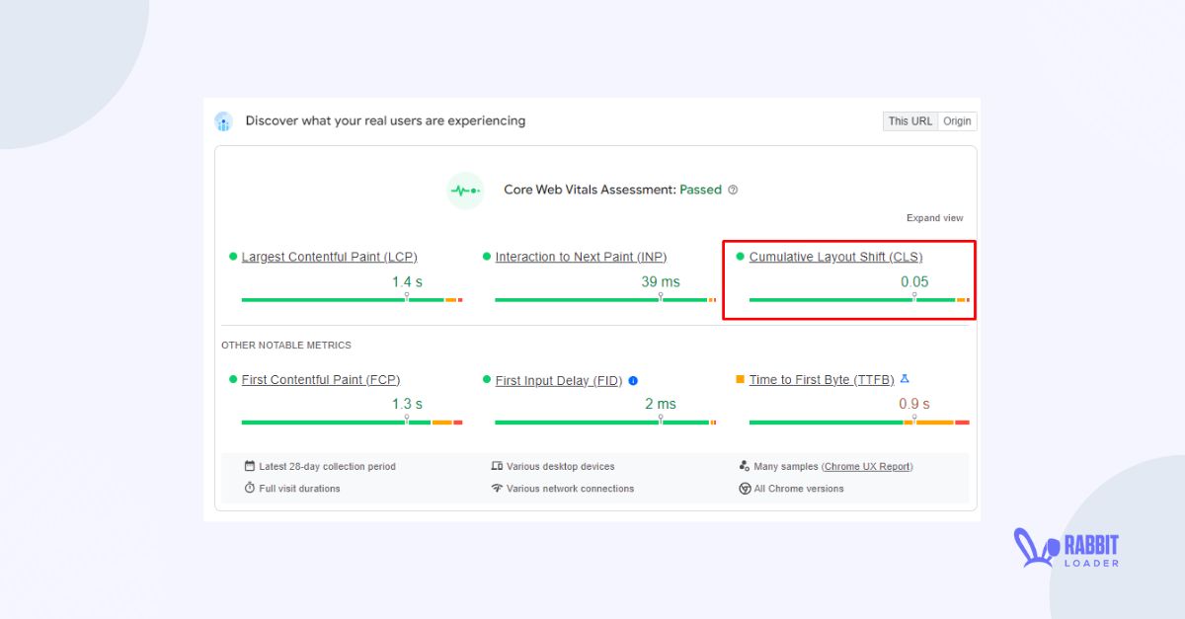This screenshot has width=1185, height=619.
Task: Click the Chrome icon beside All Chrome versions
Action: click(744, 488)
